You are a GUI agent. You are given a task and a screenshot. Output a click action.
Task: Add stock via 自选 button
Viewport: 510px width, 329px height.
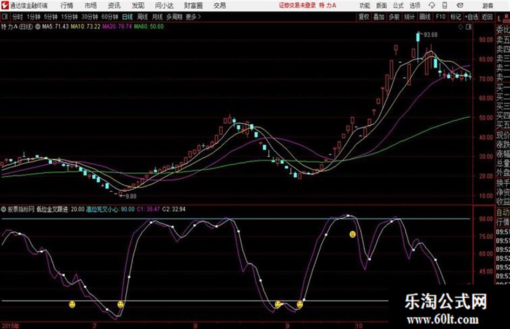[x=471, y=17]
